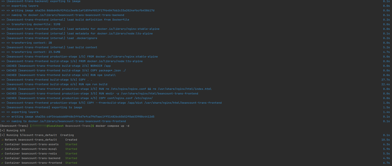Viewport: 392px width, 166px height.
Task: Click the checkmark beside beancount-trans-frontend container
Action: (2, 163)
